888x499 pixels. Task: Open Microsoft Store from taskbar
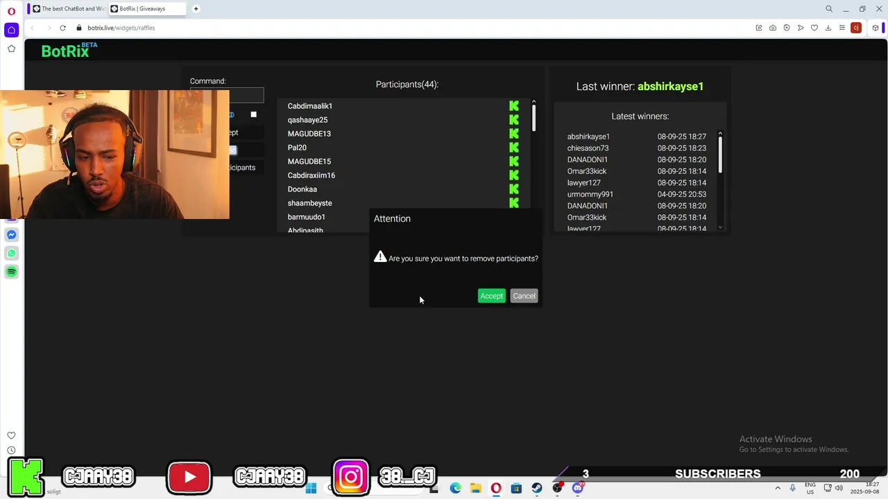click(x=516, y=488)
